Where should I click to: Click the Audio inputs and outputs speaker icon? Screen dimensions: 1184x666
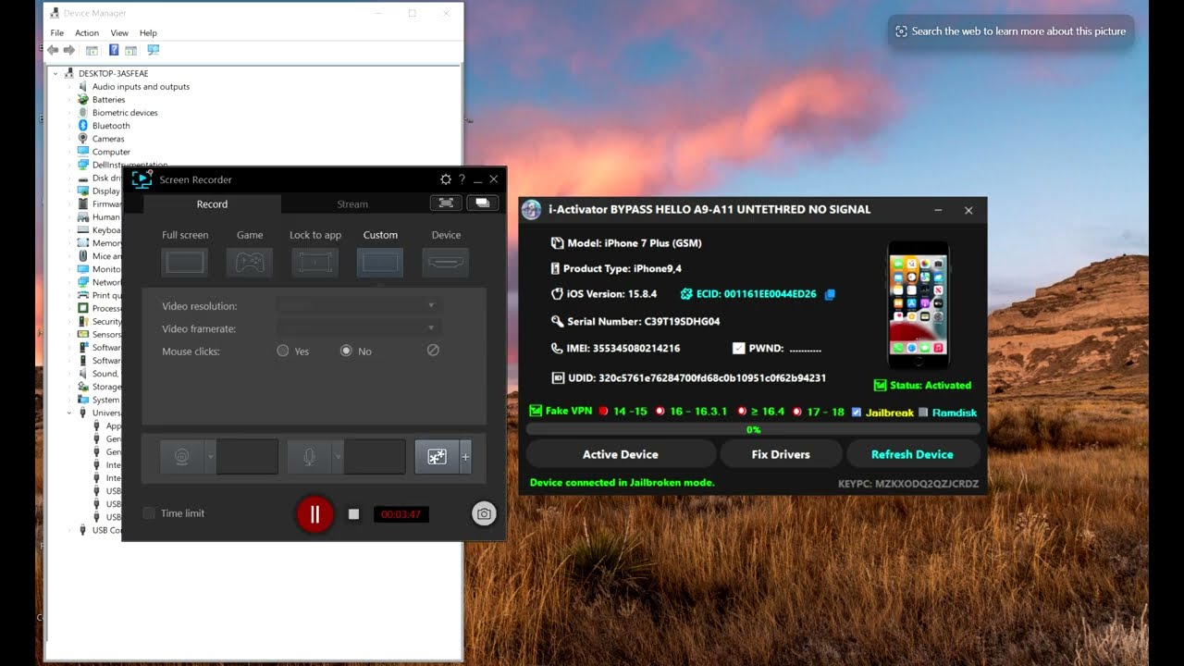click(x=83, y=86)
